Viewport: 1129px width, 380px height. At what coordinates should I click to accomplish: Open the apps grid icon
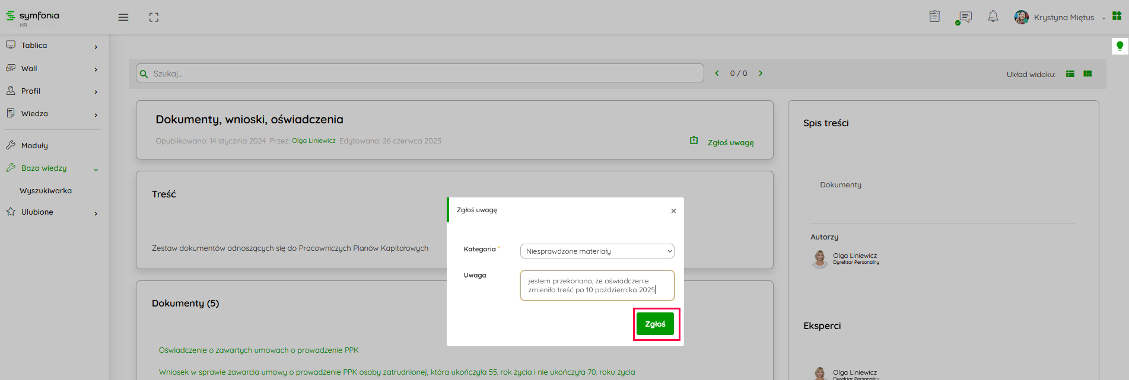tap(1117, 17)
